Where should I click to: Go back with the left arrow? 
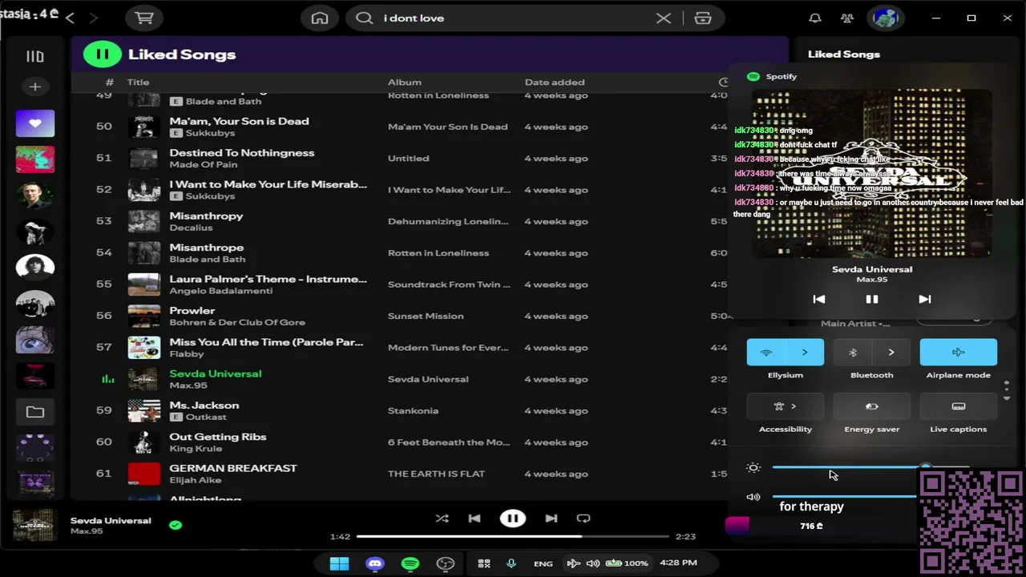pyautogui.click(x=70, y=18)
